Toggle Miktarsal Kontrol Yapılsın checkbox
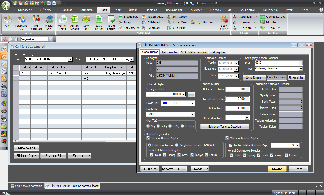This screenshot has width=324, height=195. click(227, 138)
